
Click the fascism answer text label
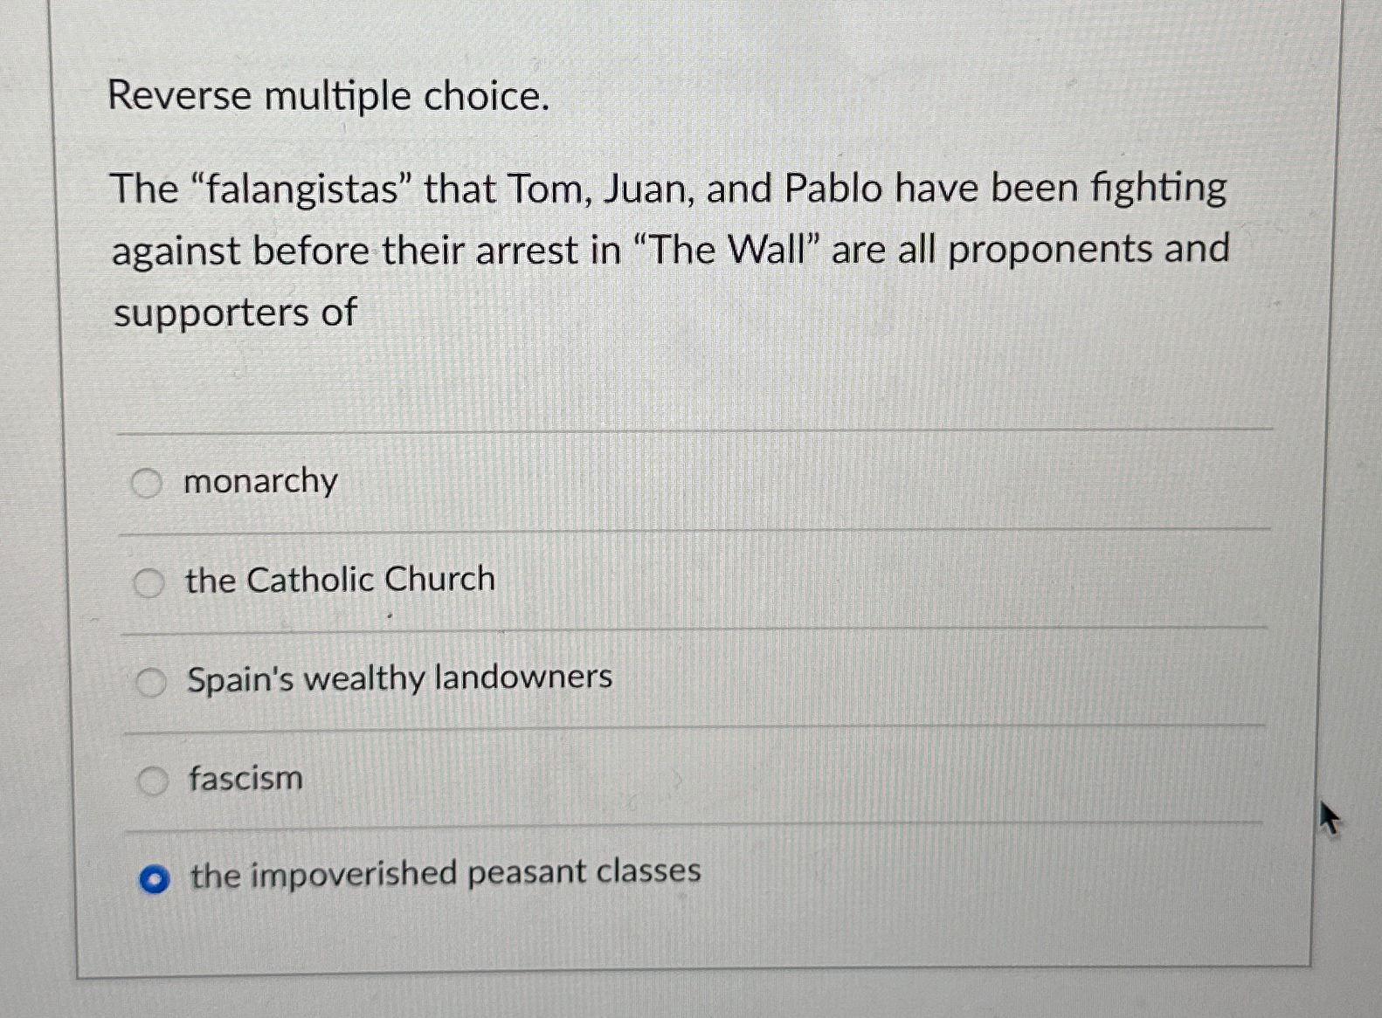(244, 778)
